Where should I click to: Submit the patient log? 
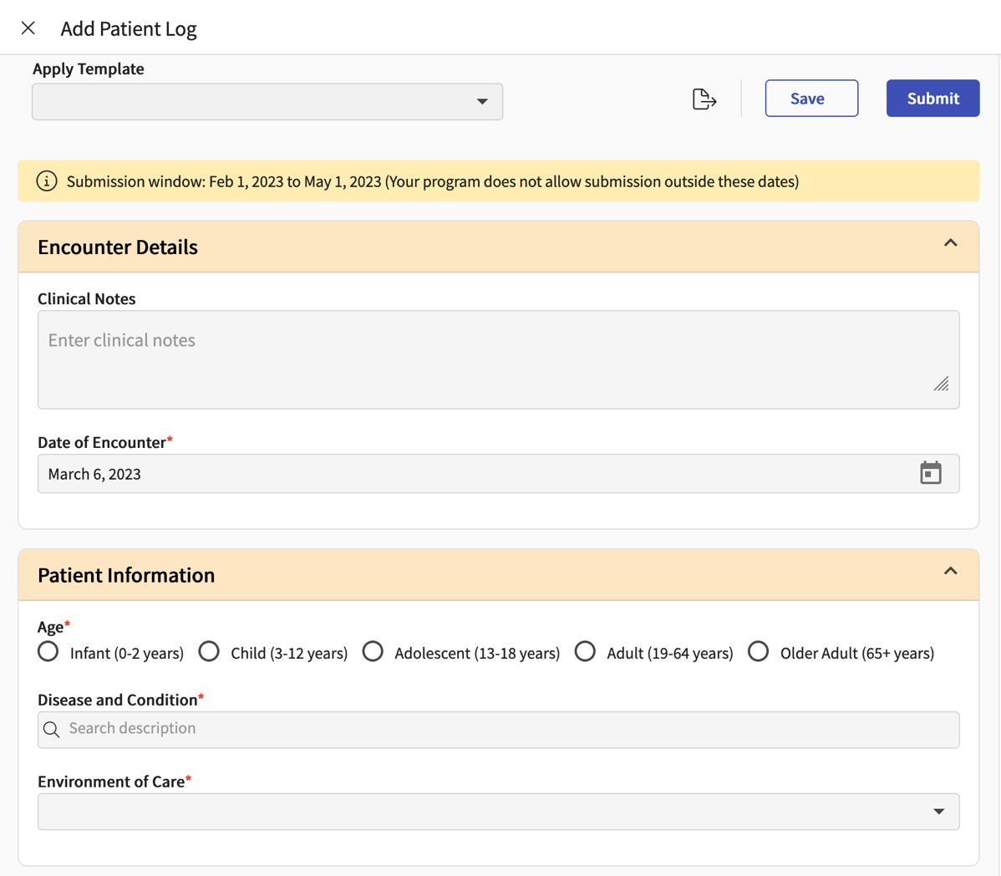point(932,98)
